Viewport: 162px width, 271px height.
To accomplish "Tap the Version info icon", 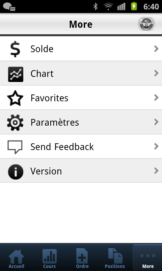I will tap(16, 172).
